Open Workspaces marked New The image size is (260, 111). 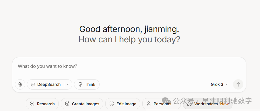tap(208, 104)
